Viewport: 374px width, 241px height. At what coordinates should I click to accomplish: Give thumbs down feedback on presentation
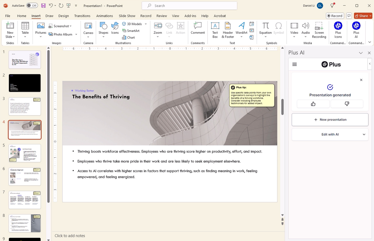pyautogui.click(x=347, y=104)
